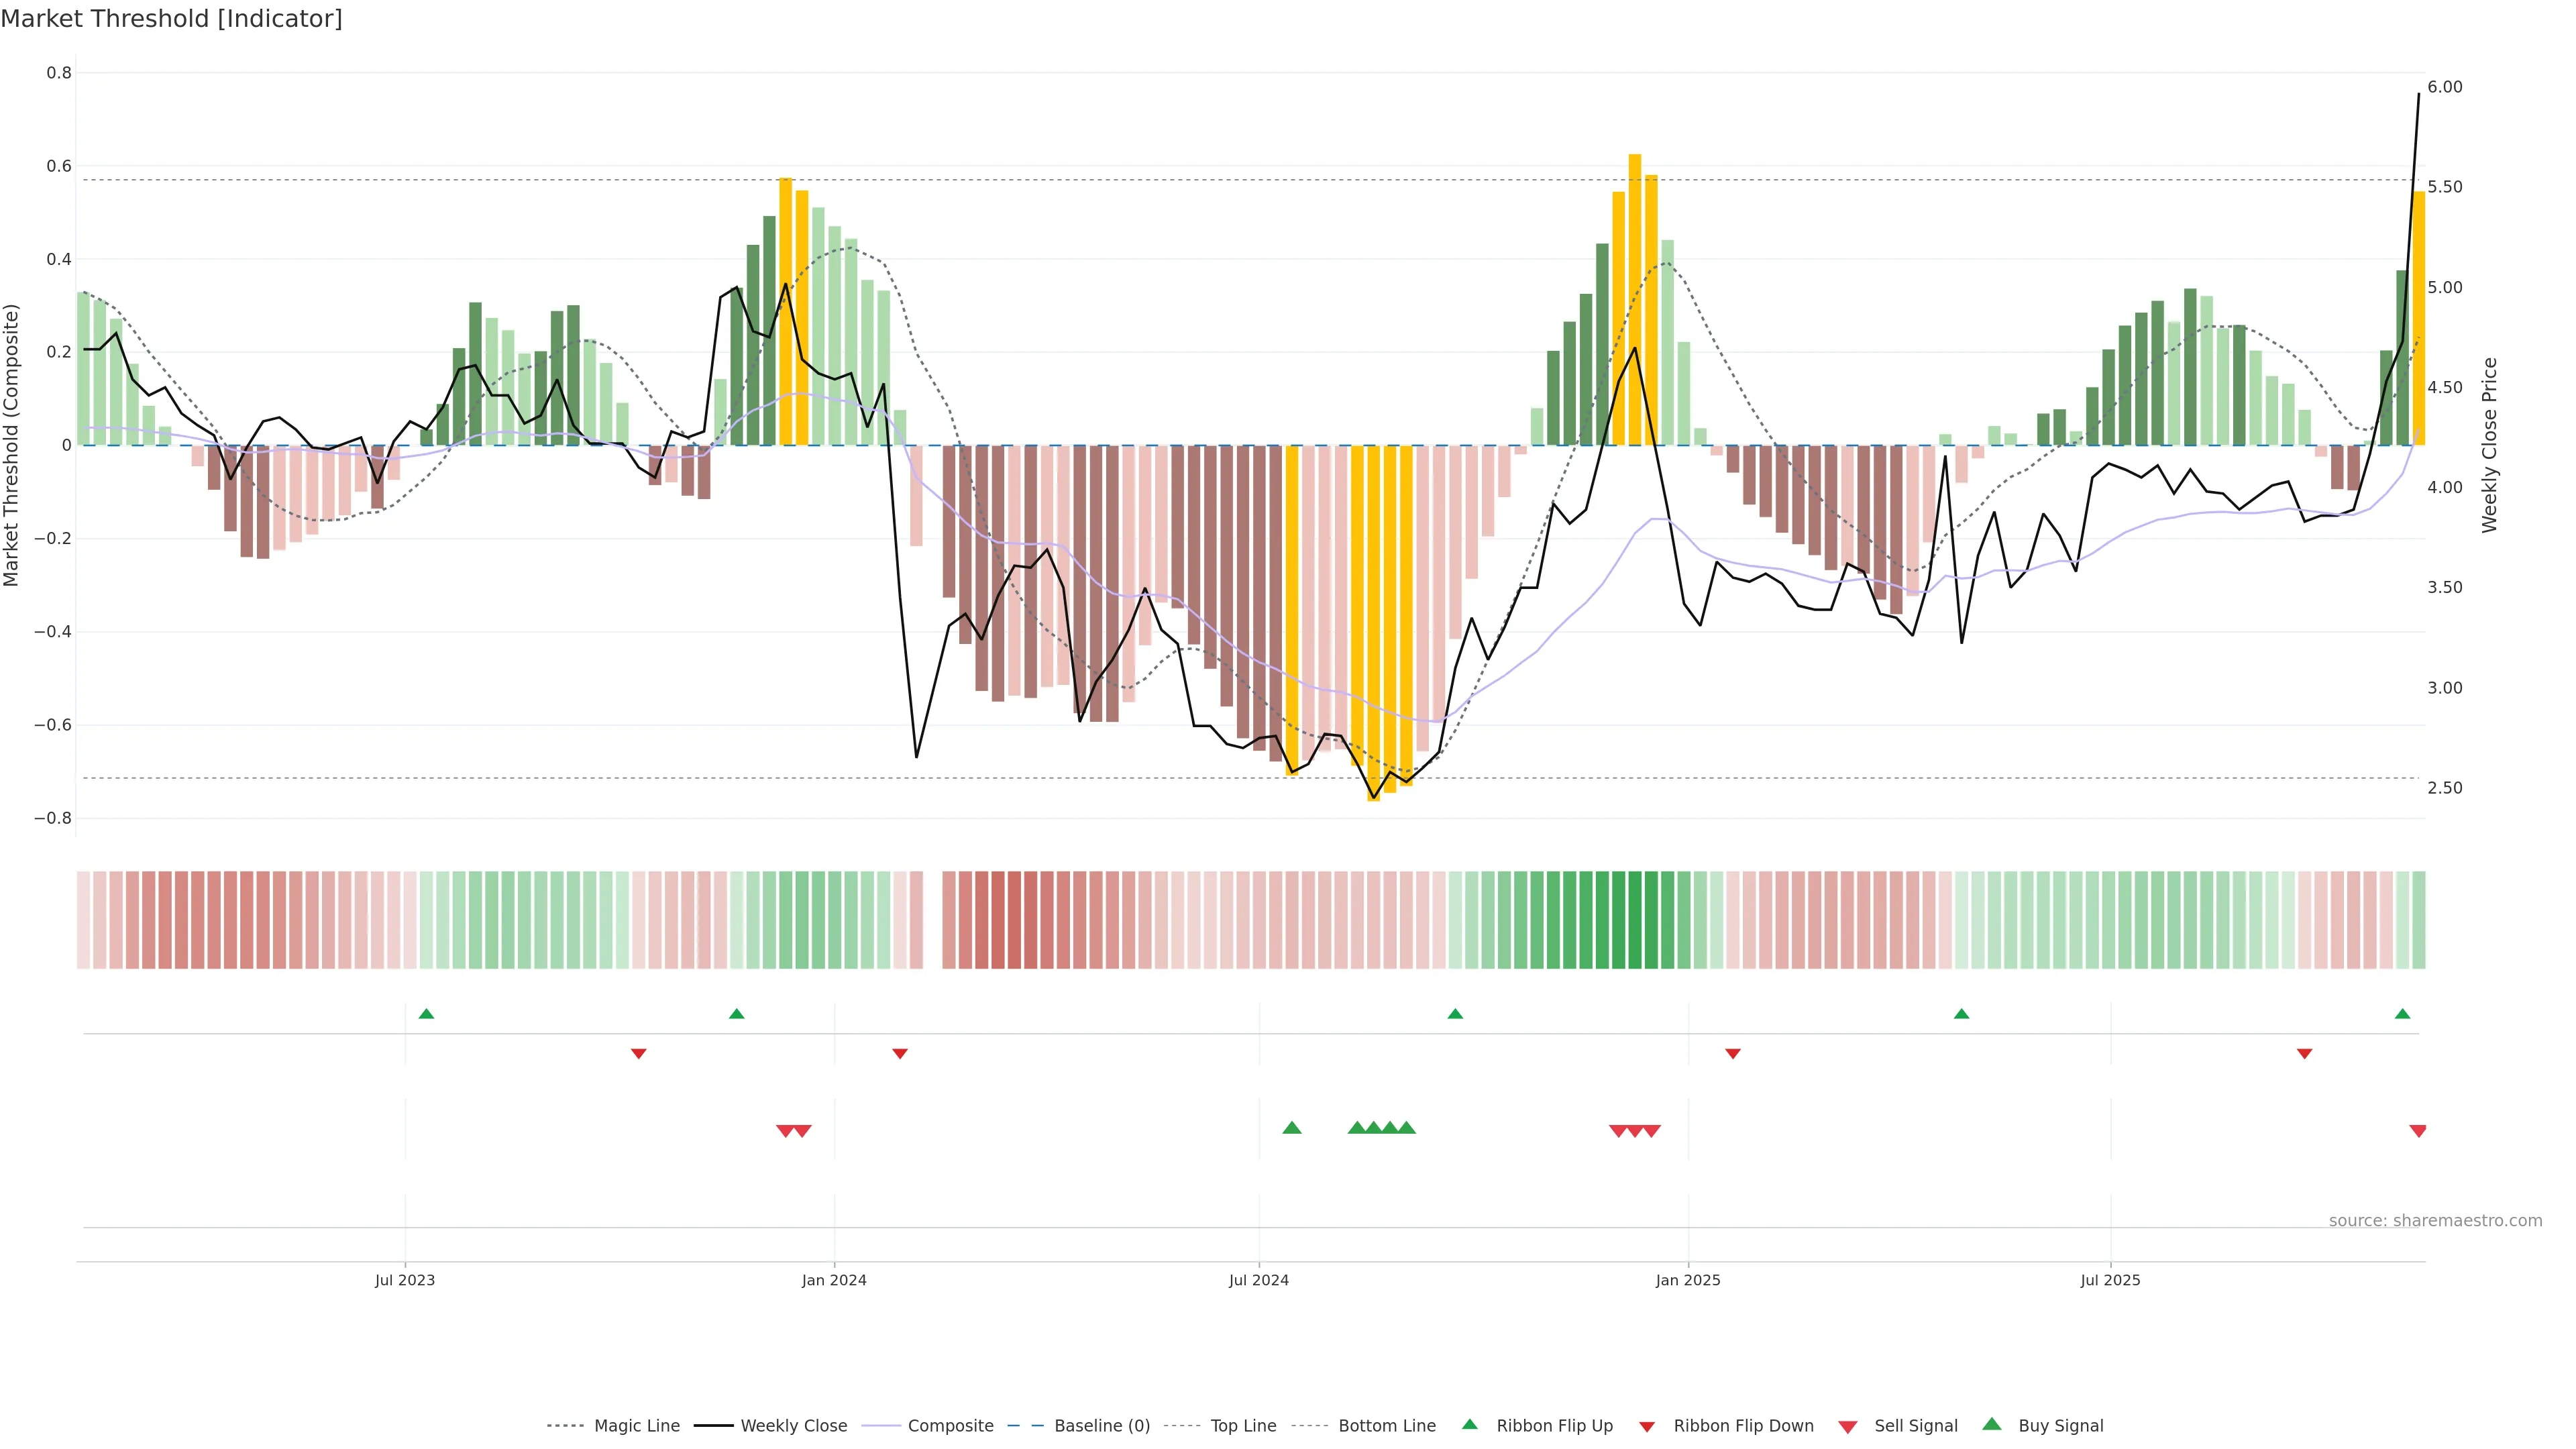Toggle the Baseline (0) legend entry
The width and height of the screenshot is (2576, 1449).
click(x=1102, y=1426)
